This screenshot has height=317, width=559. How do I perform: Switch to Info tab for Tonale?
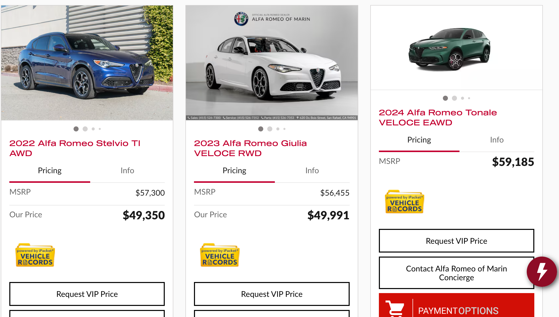click(497, 140)
